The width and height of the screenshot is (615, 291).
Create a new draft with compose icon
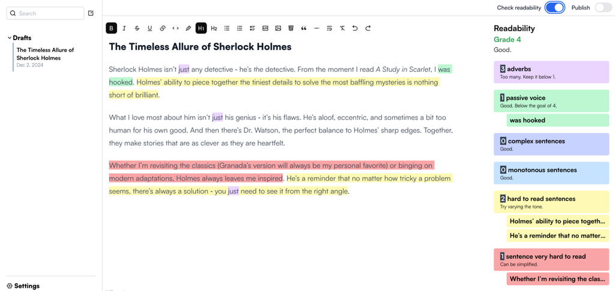[91, 13]
